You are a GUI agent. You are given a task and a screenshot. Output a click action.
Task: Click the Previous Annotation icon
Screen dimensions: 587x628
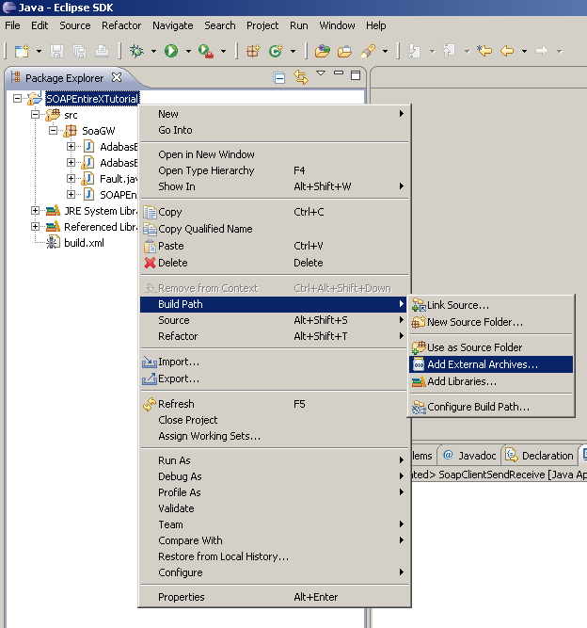(449, 51)
